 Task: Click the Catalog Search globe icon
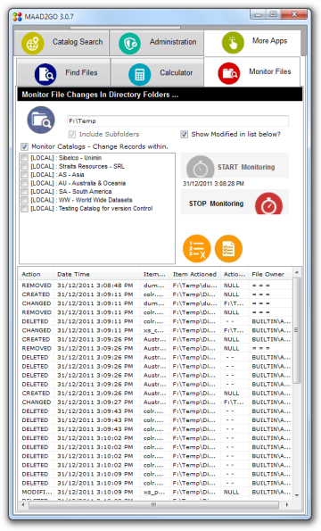[x=32, y=44]
